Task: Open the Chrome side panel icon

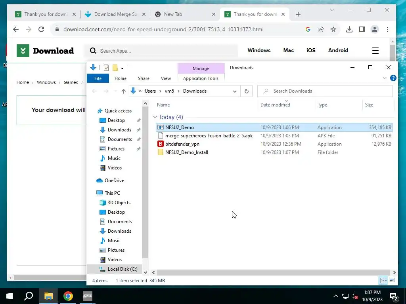Action: 362,29
